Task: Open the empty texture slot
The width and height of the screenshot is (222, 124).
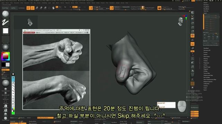Action: click(x=6, y=39)
